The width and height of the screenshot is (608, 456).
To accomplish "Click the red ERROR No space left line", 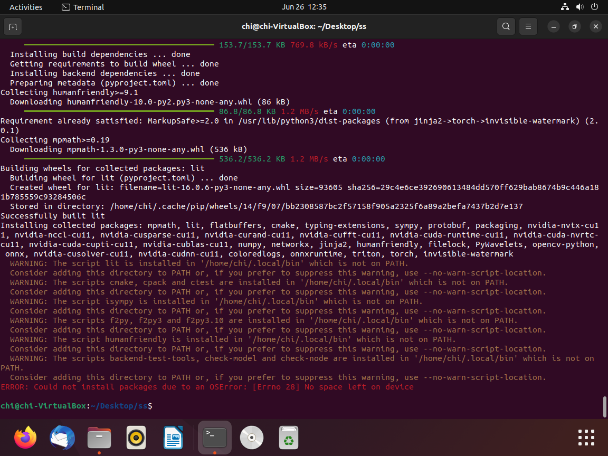I will click(x=207, y=387).
